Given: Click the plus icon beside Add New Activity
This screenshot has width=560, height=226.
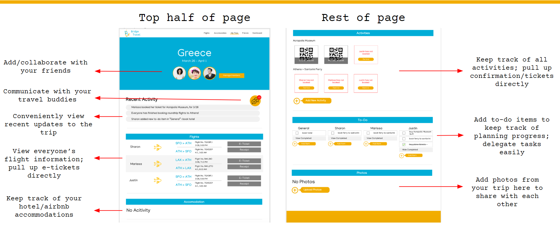Looking at the screenshot, I should click(x=297, y=101).
